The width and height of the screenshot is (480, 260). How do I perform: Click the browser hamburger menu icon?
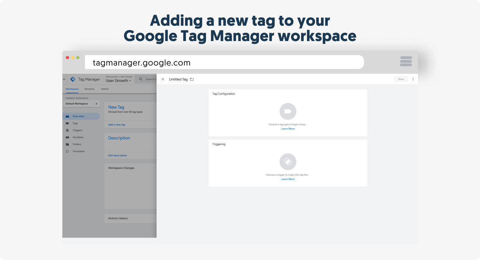tap(406, 61)
